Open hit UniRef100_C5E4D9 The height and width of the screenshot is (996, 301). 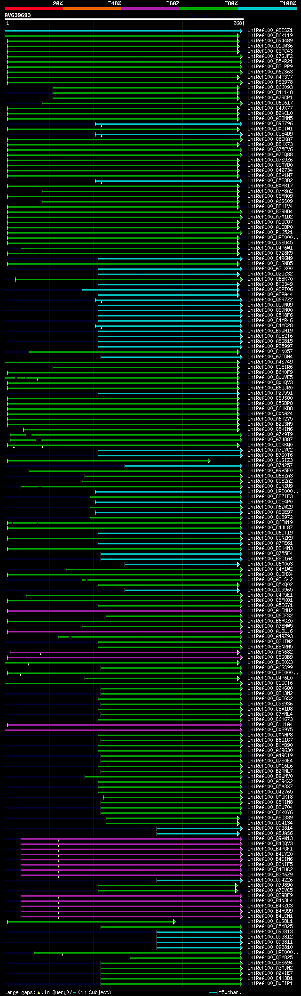click(270, 134)
